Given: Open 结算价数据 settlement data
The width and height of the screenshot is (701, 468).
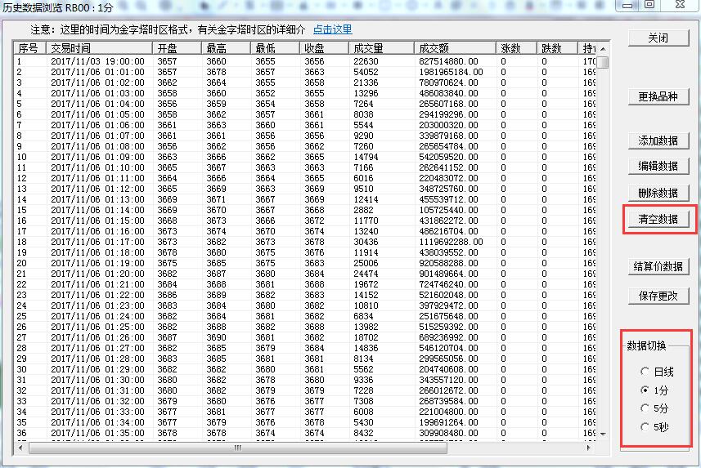Looking at the screenshot, I should (658, 266).
